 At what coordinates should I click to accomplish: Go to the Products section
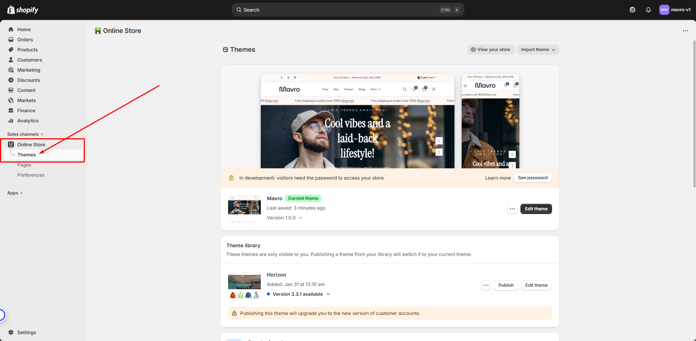pos(27,50)
